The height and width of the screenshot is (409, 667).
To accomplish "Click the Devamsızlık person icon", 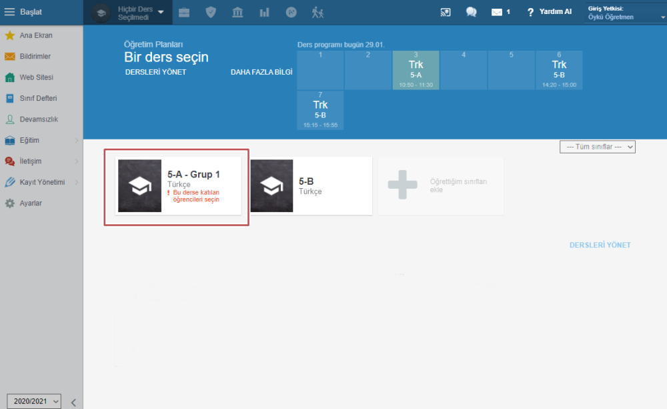I will [10, 119].
